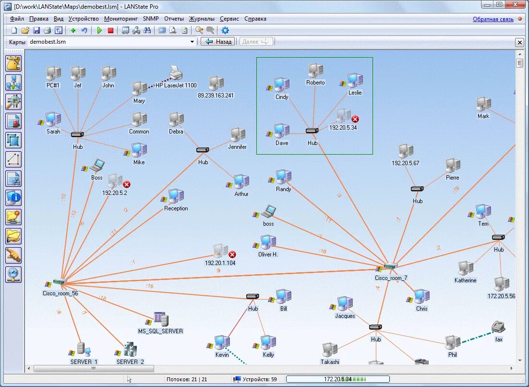Select the Cisco_room_7 switch device
This screenshot has width=529, height=387.
click(x=391, y=266)
